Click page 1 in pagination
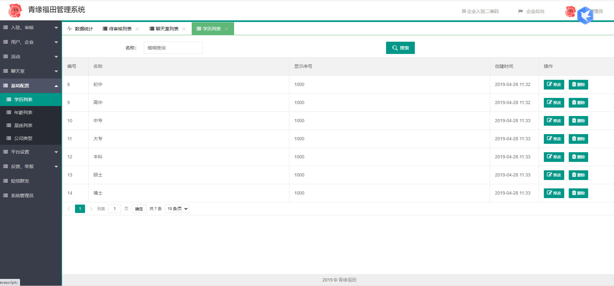The height and width of the screenshot is (286, 614). tap(80, 209)
